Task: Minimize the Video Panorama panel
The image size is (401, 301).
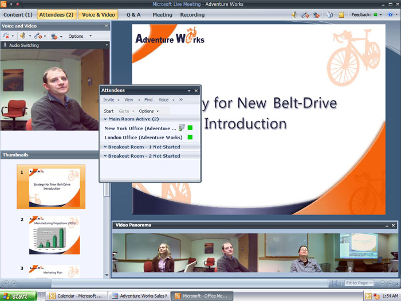Action: click(x=387, y=225)
